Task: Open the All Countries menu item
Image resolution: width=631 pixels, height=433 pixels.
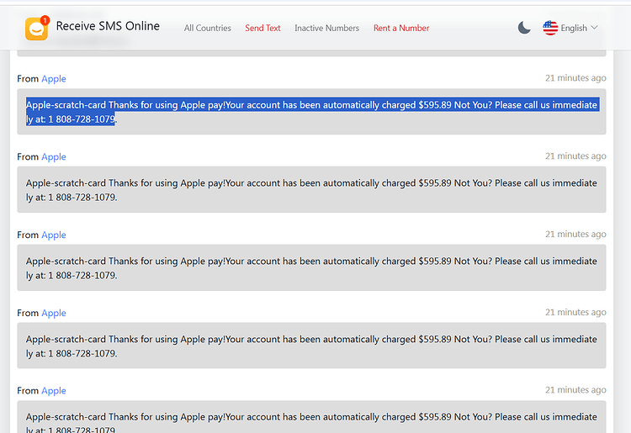Action: tap(208, 28)
